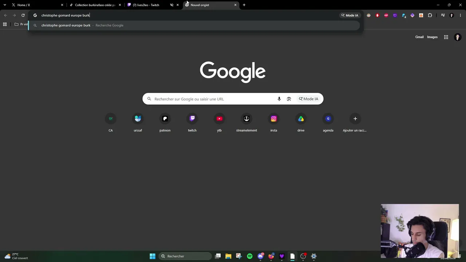The height and width of the screenshot is (262, 466).
Task: Open File Explorer from the taskbar
Action: pos(228,256)
